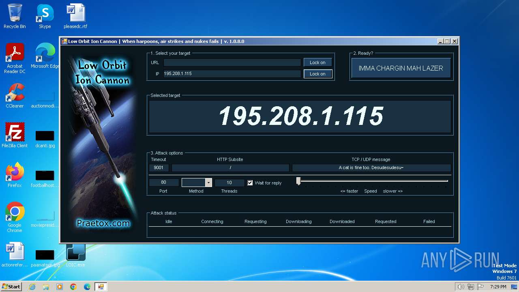Open FileZilla Client shortcut
This screenshot has width=519, height=292.
point(15,135)
